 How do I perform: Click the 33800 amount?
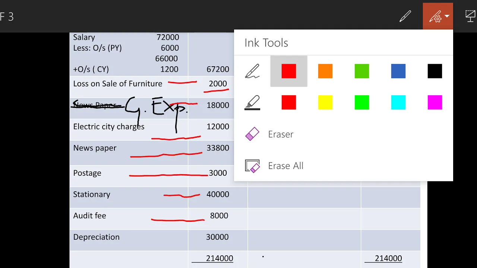click(218, 148)
